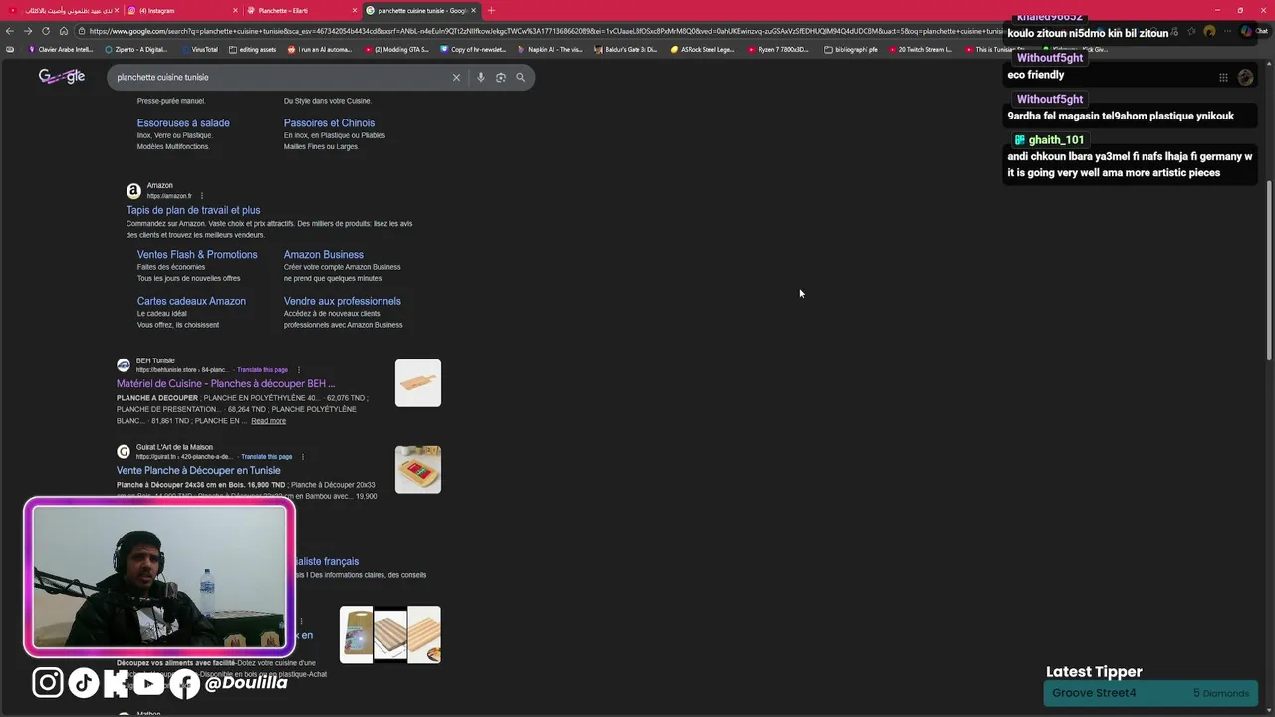The width and height of the screenshot is (1275, 717).
Task: Click the Facebook icon in stream overlay
Action: tap(185, 683)
